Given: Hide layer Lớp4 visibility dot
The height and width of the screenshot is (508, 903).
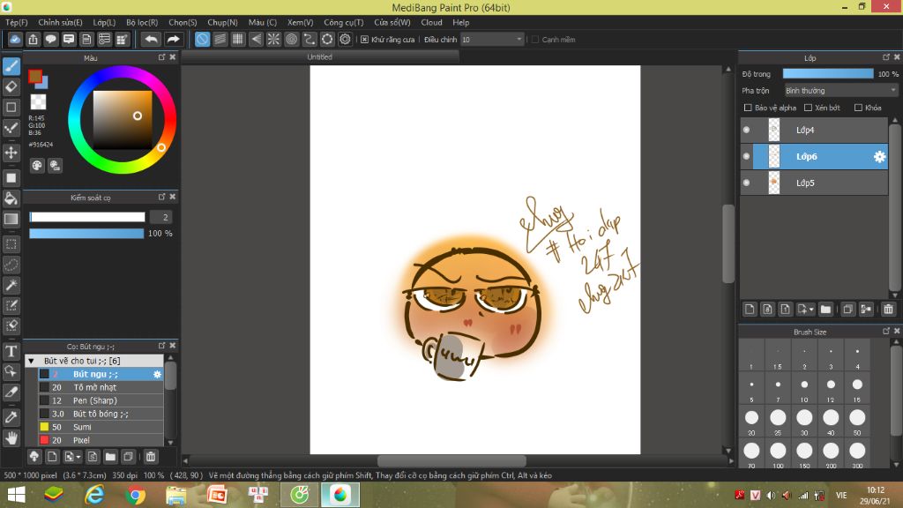Looking at the screenshot, I should tap(746, 131).
